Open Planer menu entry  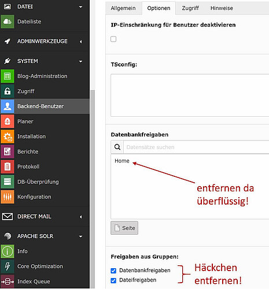click(x=25, y=121)
